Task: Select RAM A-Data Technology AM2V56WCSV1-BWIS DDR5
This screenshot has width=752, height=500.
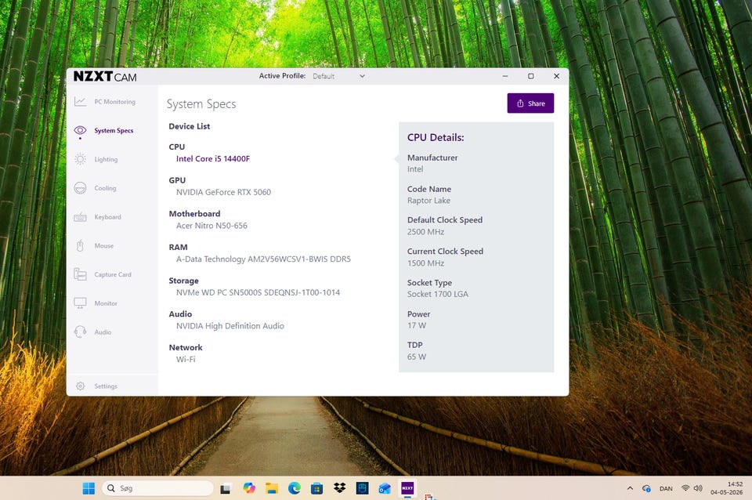Action: click(263, 259)
